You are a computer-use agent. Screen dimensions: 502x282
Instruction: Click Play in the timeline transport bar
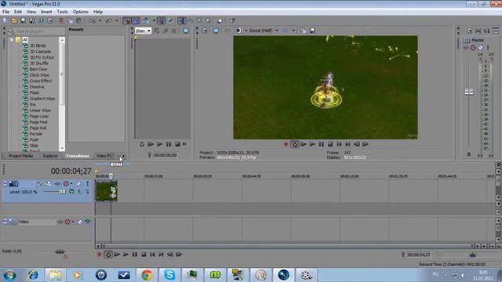click(x=125, y=255)
